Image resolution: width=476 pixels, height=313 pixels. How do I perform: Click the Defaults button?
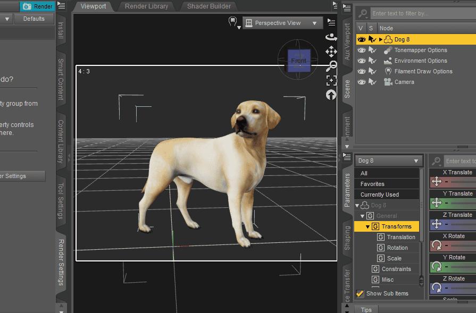[34, 19]
